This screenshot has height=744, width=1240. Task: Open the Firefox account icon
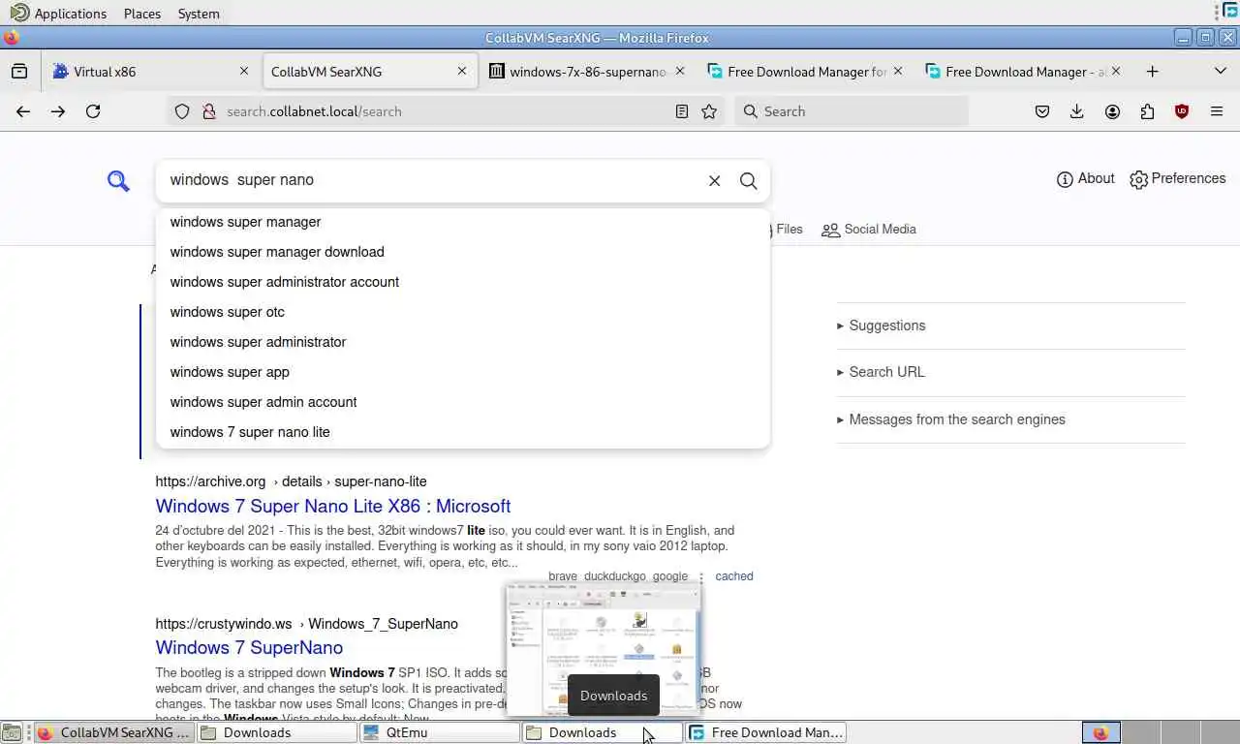(x=1112, y=111)
